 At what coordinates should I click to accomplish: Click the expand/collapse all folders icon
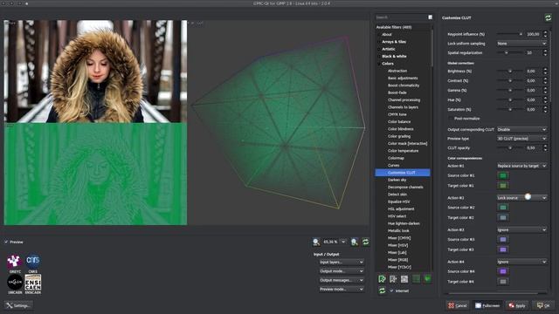416,279
